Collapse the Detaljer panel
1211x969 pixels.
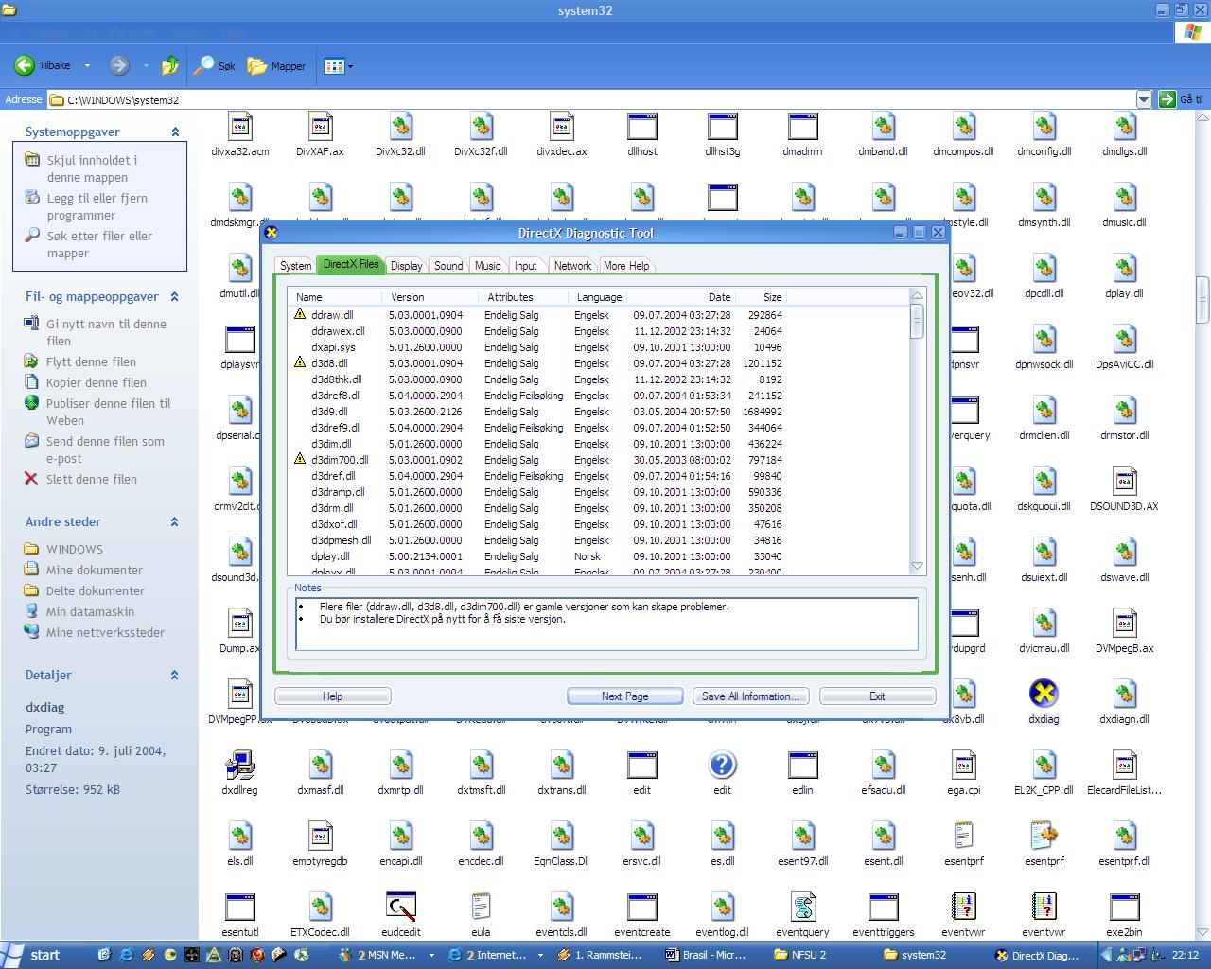point(175,676)
